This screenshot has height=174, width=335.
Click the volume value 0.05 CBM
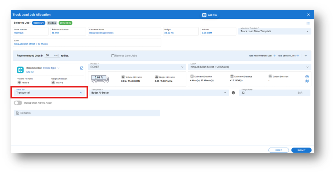207,33
